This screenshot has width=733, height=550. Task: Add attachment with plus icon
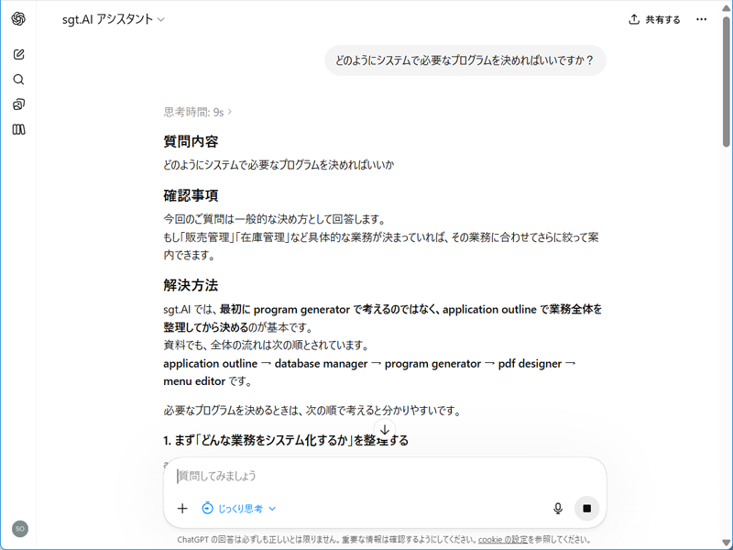[182, 509]
